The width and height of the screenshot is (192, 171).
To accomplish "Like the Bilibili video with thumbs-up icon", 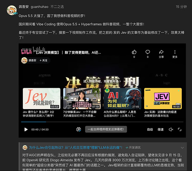I will click(134, 52).
